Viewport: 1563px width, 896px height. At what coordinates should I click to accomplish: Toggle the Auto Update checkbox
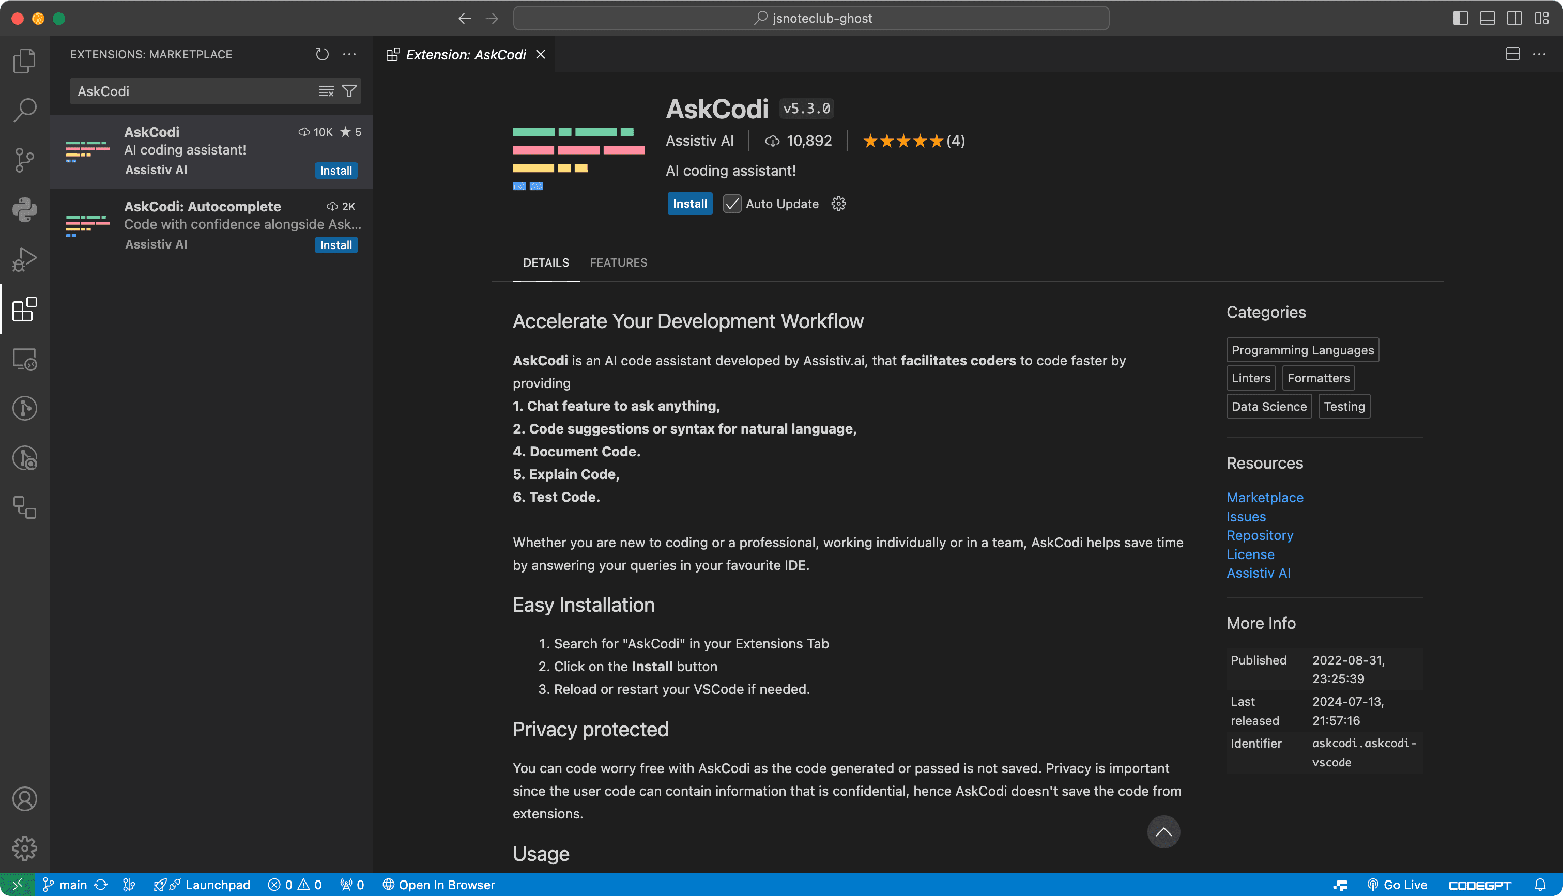tap(732, 204)
